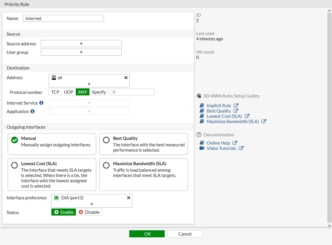
Task: Open the User group picker with the plus
Action: click(x=81, y=52)
